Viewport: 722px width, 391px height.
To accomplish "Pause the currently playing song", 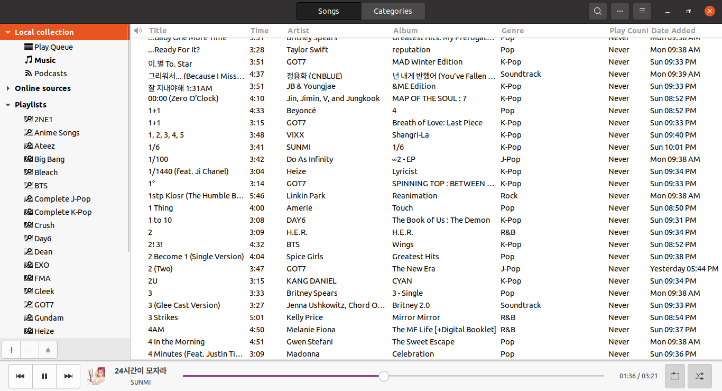I will pyautogui.click(x=44, y=376).
